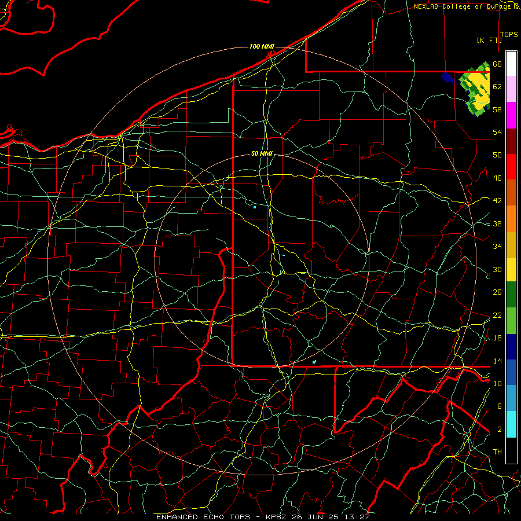This screenshot has width=521, height=521.
Task: Click the '22' legend value
Action: (x=497, y=315)
